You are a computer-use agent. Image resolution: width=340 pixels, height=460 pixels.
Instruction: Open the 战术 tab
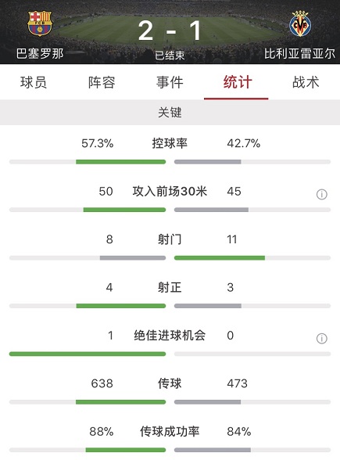coord(306,82)
